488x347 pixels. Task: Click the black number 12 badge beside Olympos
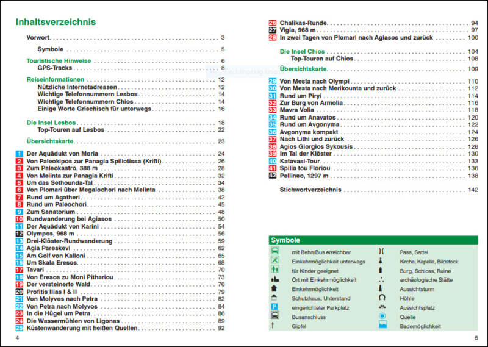20,234
